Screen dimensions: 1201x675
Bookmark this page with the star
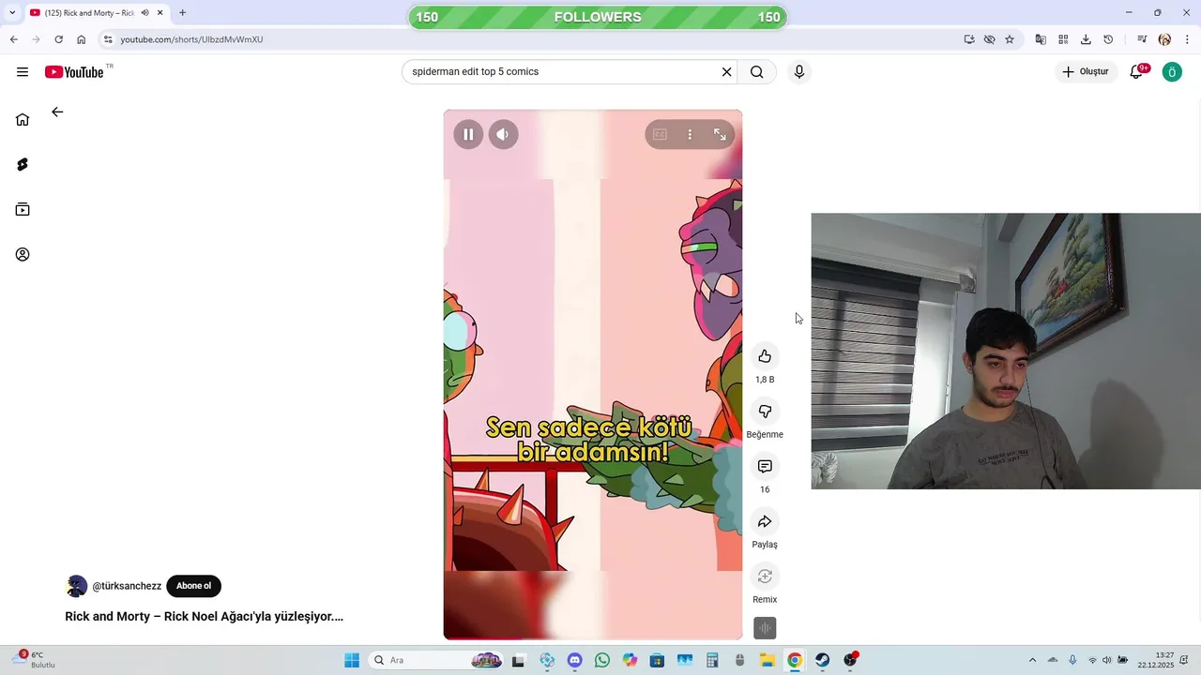[x=1010, y=39]
